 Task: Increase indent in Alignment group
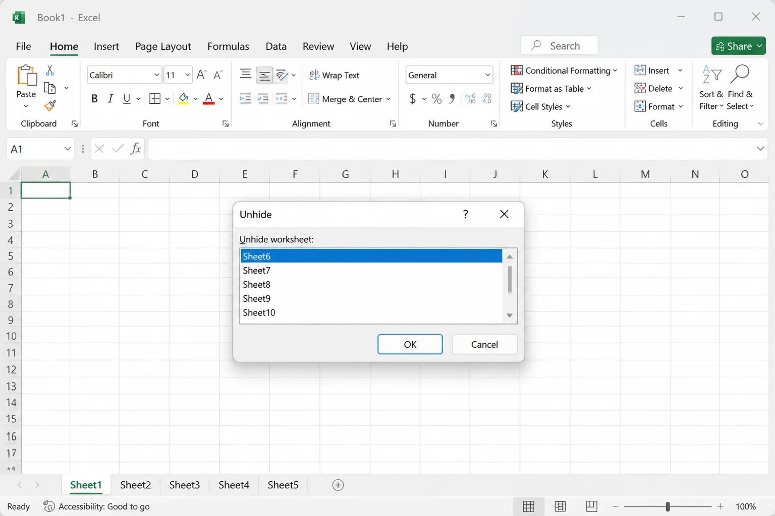coord(263,99)
